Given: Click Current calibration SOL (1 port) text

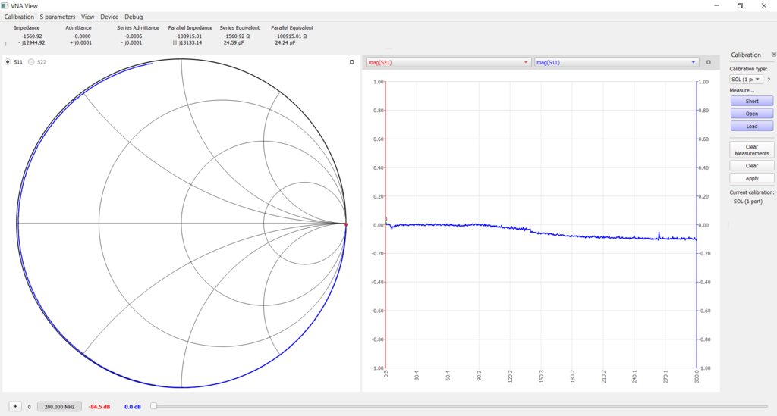Looking at the screenshot, I should 747,202.
